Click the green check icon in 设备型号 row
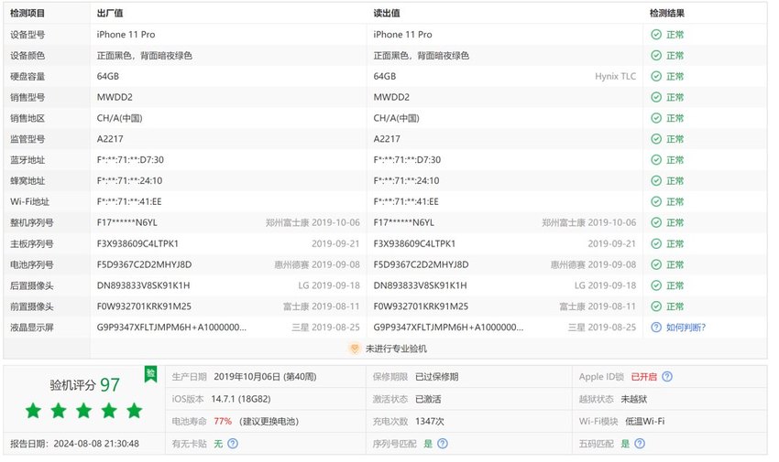 coord(656,35)
